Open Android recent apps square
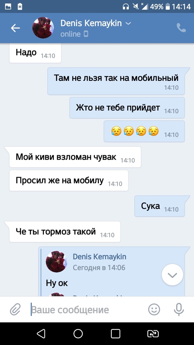Viewport: 194px width, 345px height. coord(115,333)
